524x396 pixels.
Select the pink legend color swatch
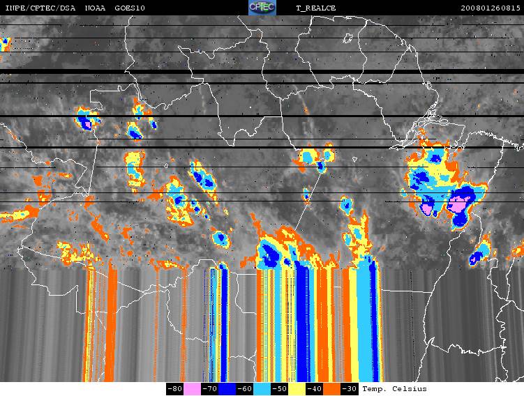click(x=192, y=389)
